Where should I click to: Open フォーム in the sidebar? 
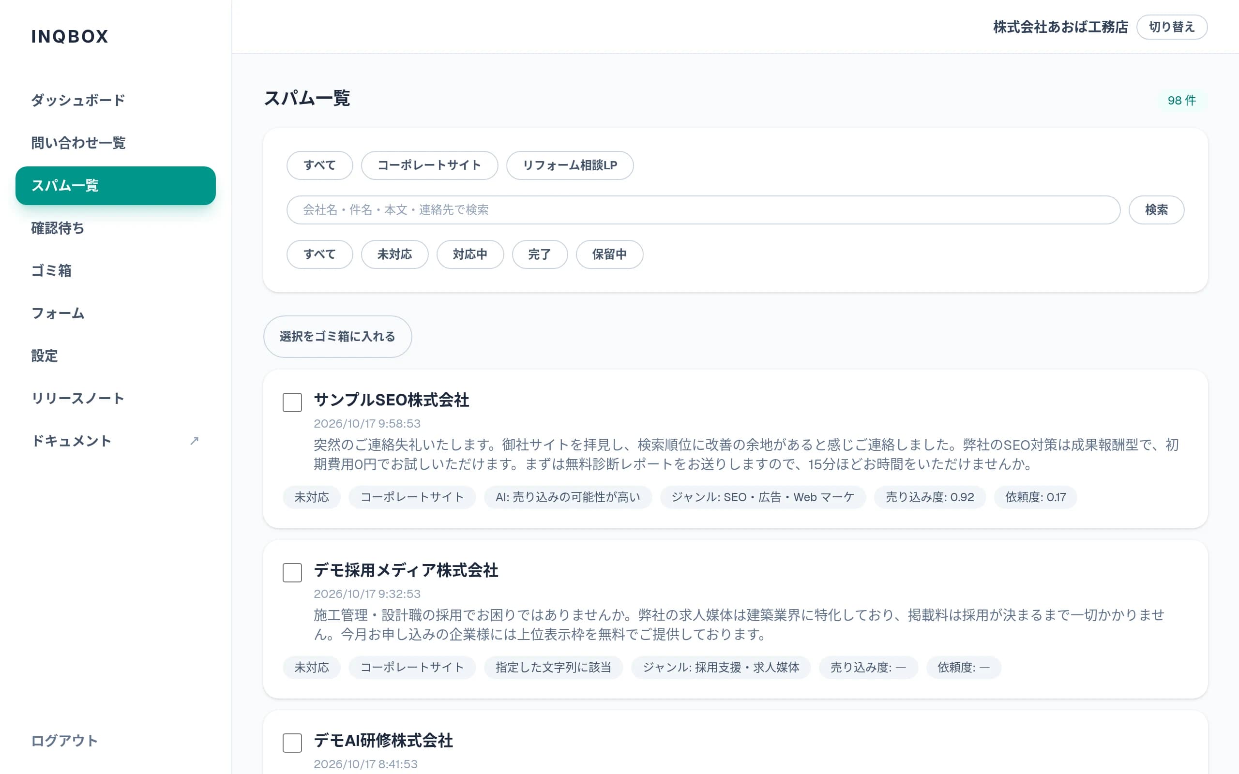click(x=116, y=313)
